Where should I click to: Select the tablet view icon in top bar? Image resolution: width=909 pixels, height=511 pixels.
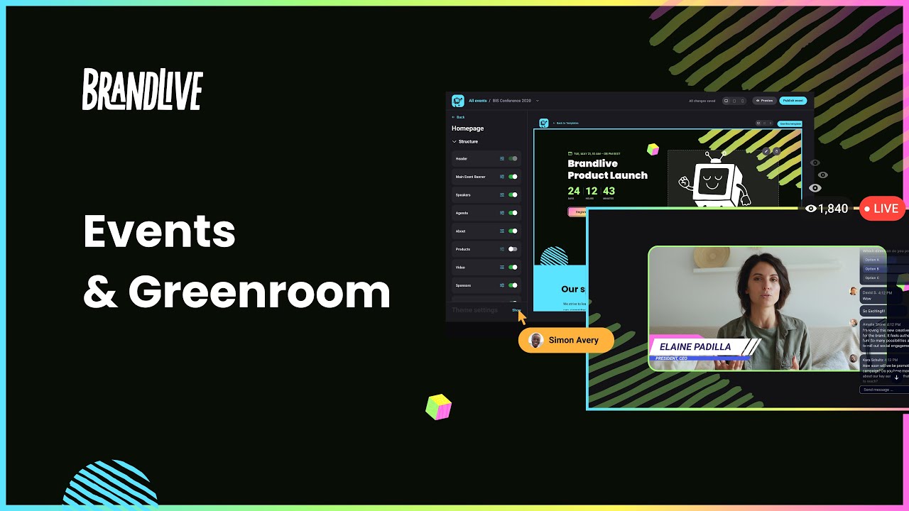pyautogui.click(x=734, y=101)
